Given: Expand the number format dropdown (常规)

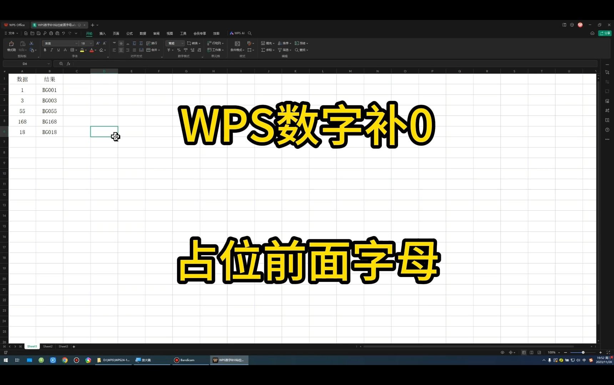Looking at the screenshot, I should (182, 43).
